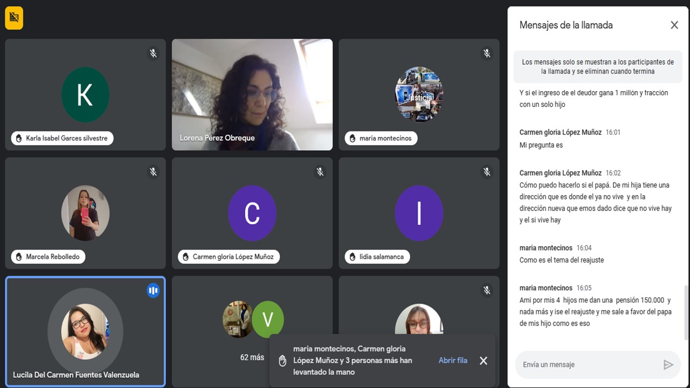The image size is (690, 388).
Task: Click the raised-hand icon in the notification
Action: (282, 361)
